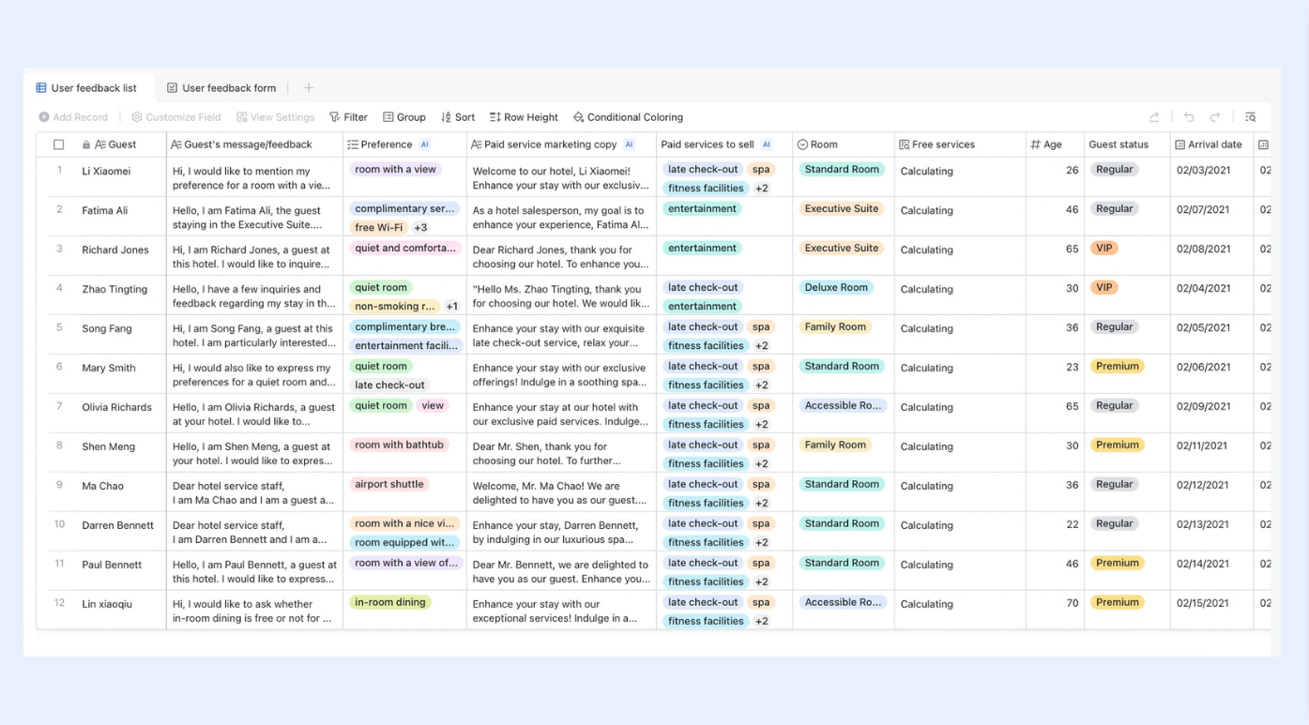Open the Sort options
The height and width of the screenshot is (725, 1309).
pos(458,117)
